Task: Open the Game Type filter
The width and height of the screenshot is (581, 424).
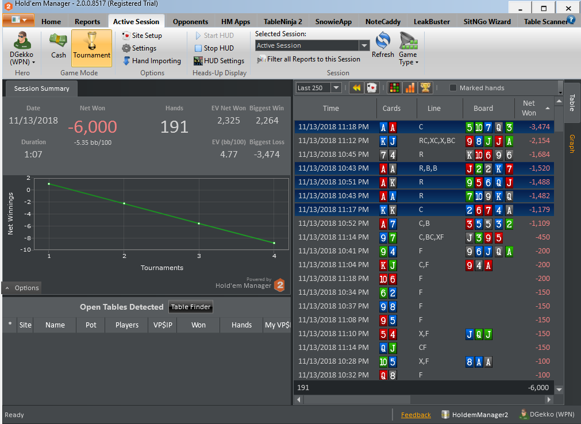Action: [409, 49]
